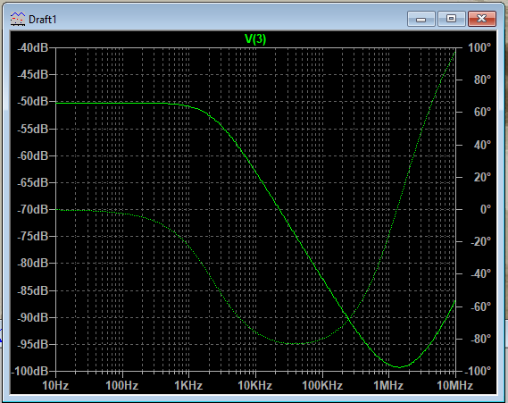This screenshot has height=403, width=508.
Task: Click the -100dB magnitude axis label
Action: coord(29,371)
